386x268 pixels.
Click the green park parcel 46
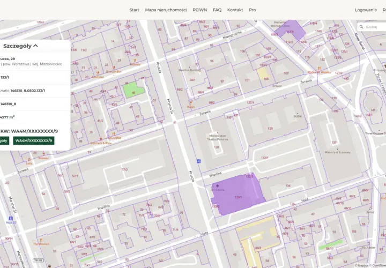(x=133, y=90)
